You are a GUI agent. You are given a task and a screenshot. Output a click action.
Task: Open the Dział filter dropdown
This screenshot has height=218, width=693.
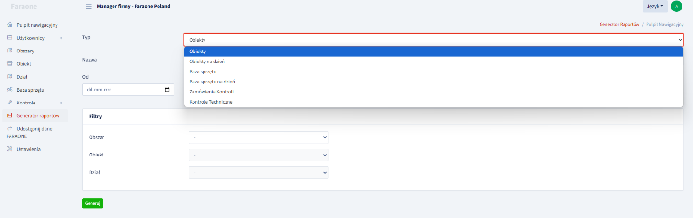tap(259, 172)
